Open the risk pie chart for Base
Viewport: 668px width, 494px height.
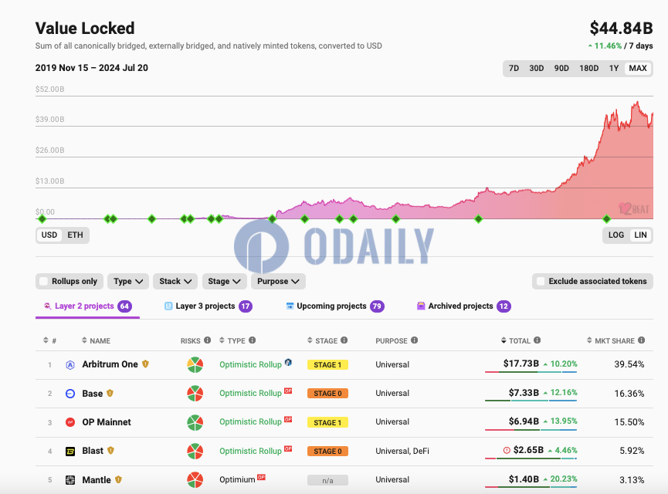tap(195, 394)
